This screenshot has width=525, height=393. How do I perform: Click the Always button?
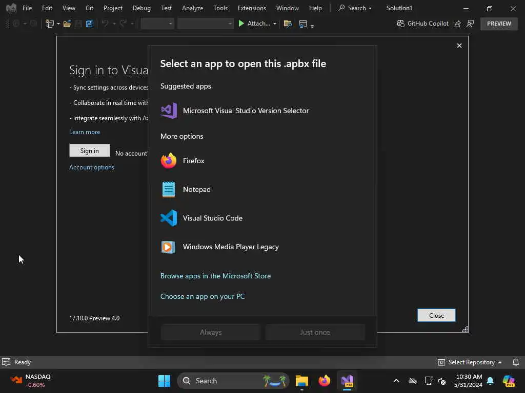(x=211, y=332)
